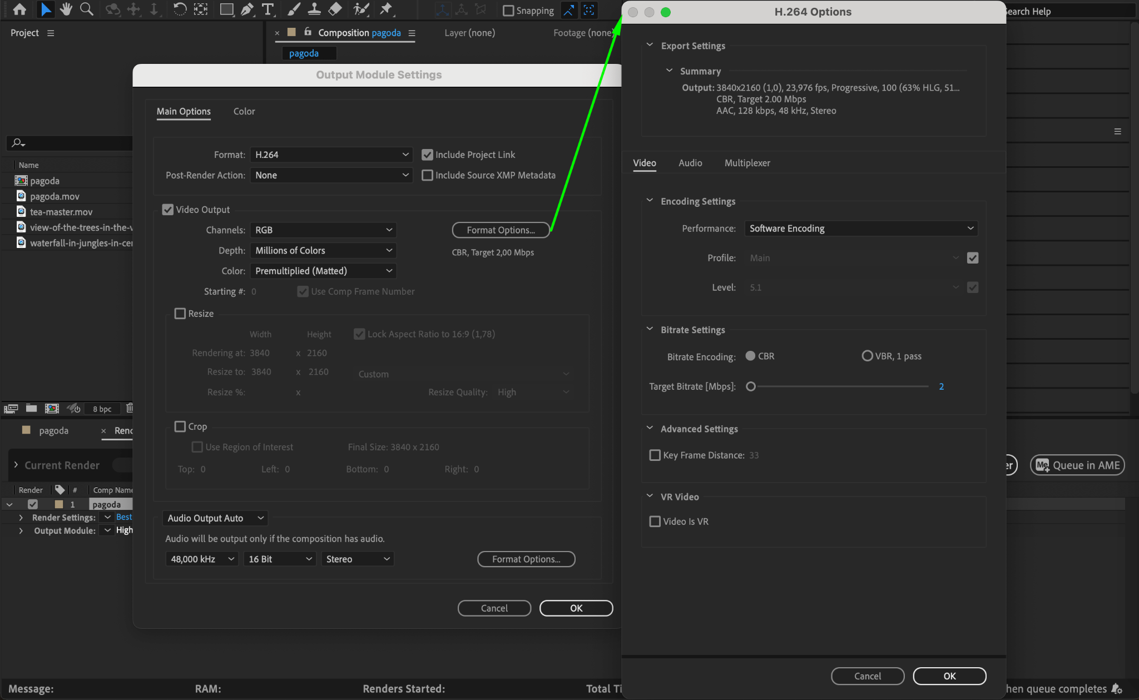Open the Format dropdown showing H.264
The image size is (1139, 700).
tap(331, 155)
